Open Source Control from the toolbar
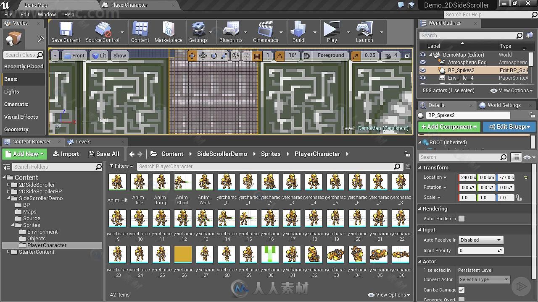The height and width of the screenshot is (302, 538). tap(102, 33)
